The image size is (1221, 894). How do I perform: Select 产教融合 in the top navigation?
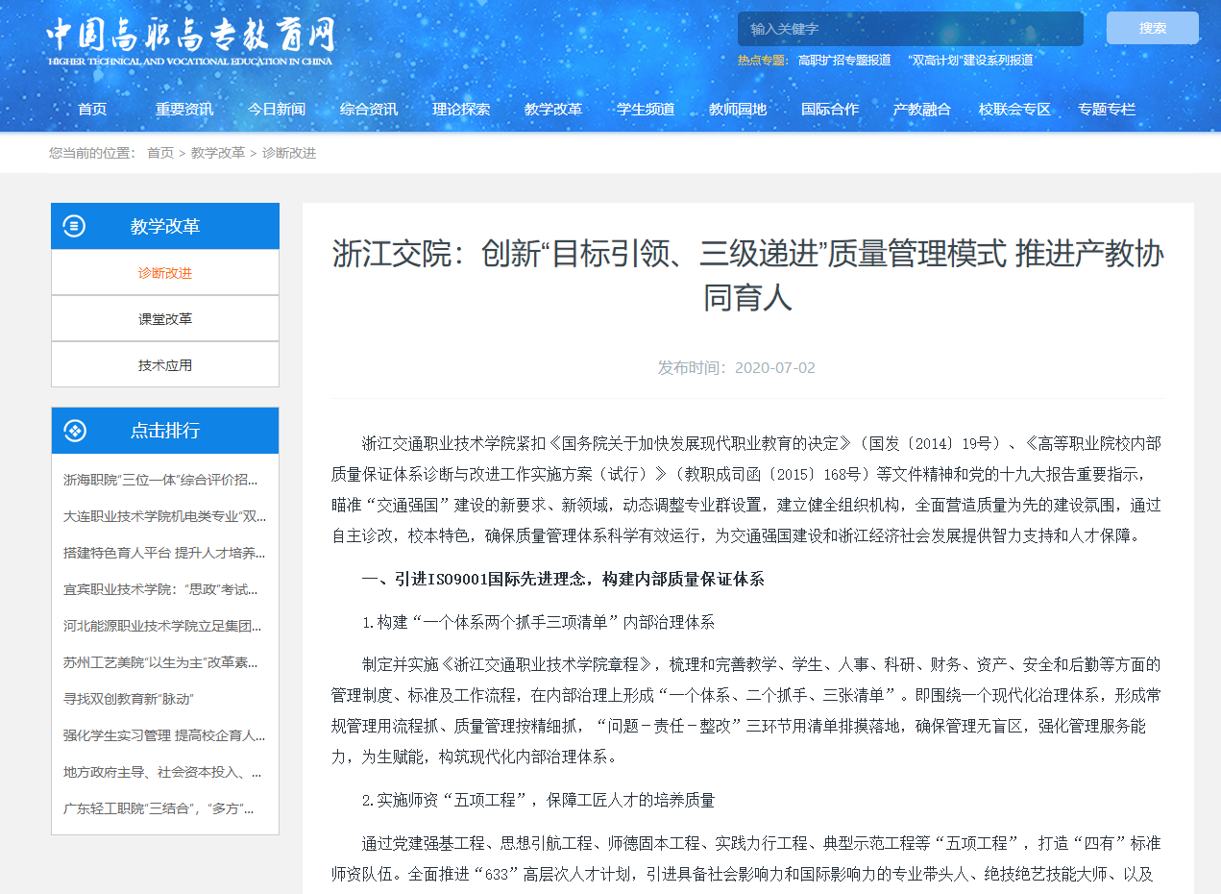pos(921,110)
